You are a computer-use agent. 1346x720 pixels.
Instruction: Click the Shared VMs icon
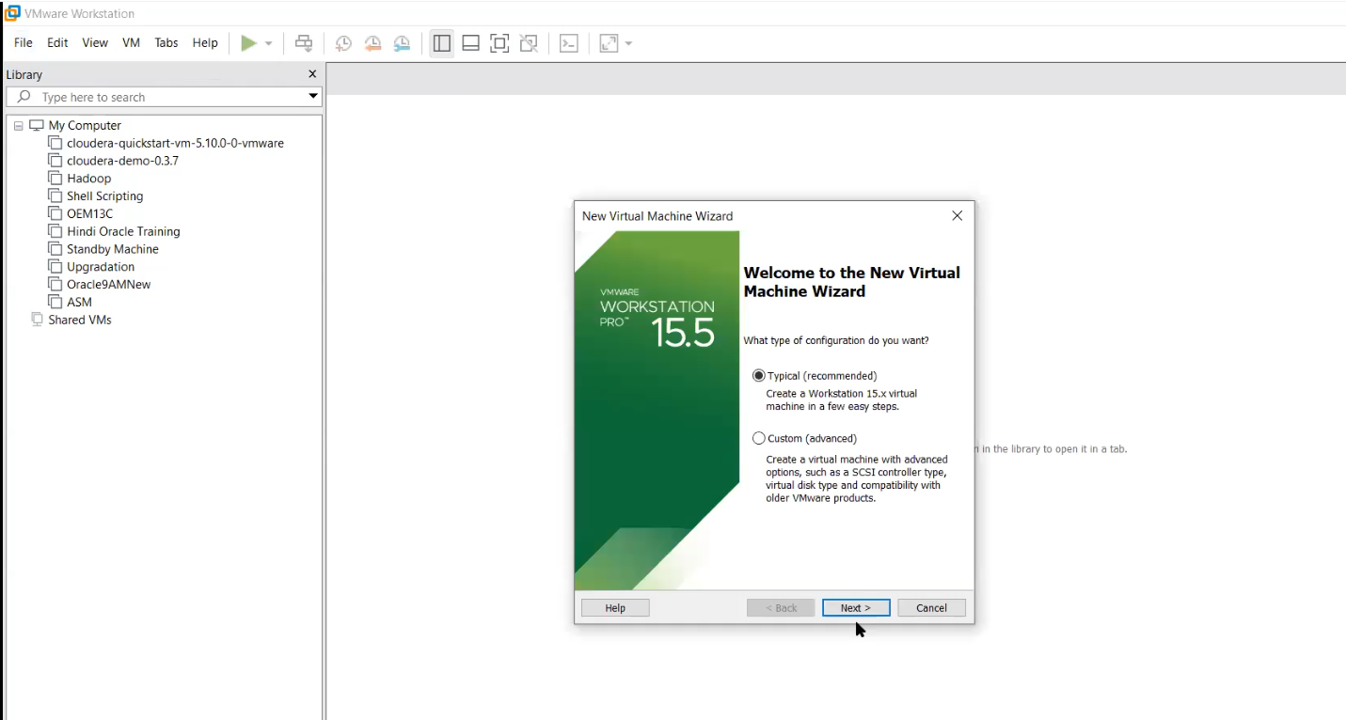(38, 320)
